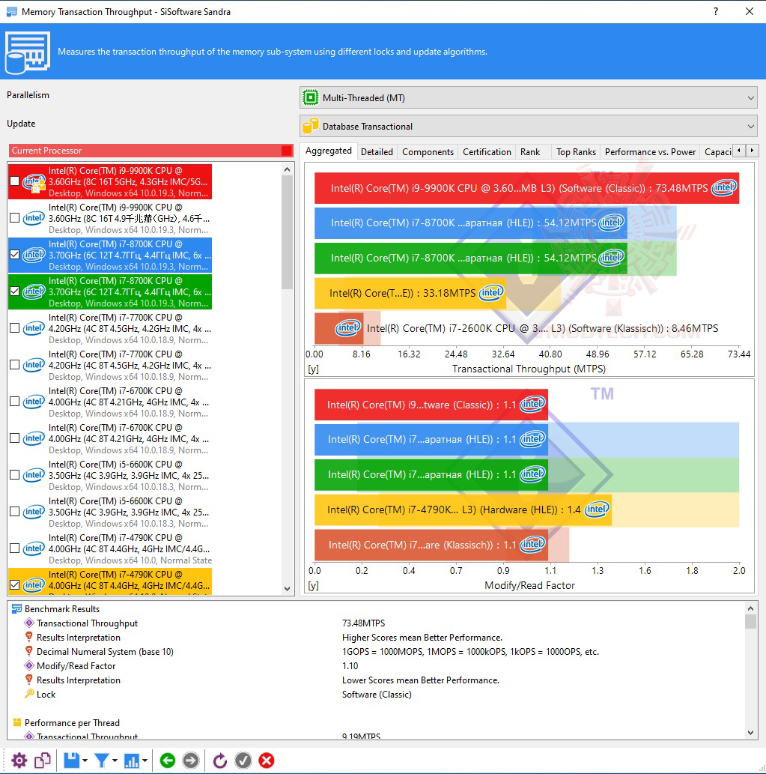Open the Parallelism Multi-Threaded dropdown
This screenshot has height=774, width=766.
pos(528,97)
